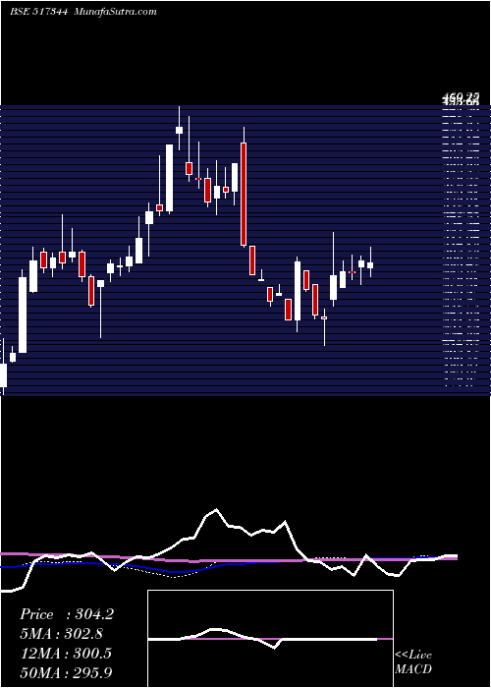The width and height of the screenshot is (491, 688).
Task: Click the MACD inset chart box
Action: [x=270, y=639]
